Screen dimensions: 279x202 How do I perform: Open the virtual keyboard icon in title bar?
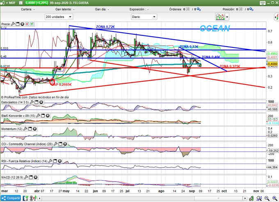click(263, 3)
